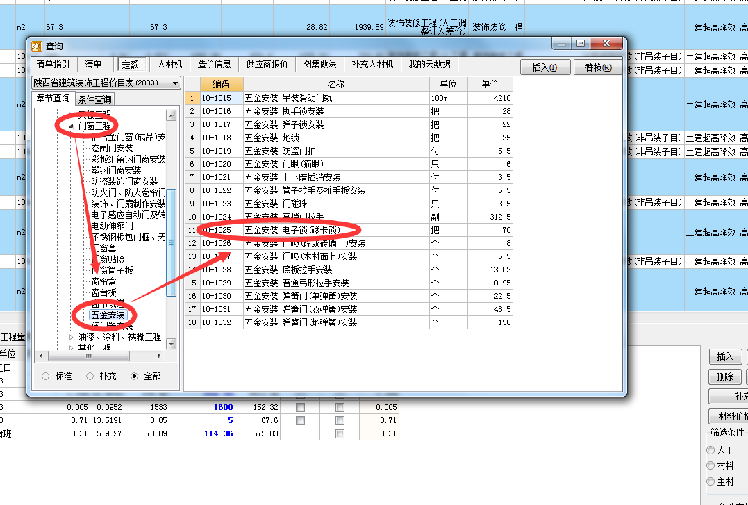Click the blue 1600 value in background table
Screen dimensions: 748x505
click(x=223, y=407)
